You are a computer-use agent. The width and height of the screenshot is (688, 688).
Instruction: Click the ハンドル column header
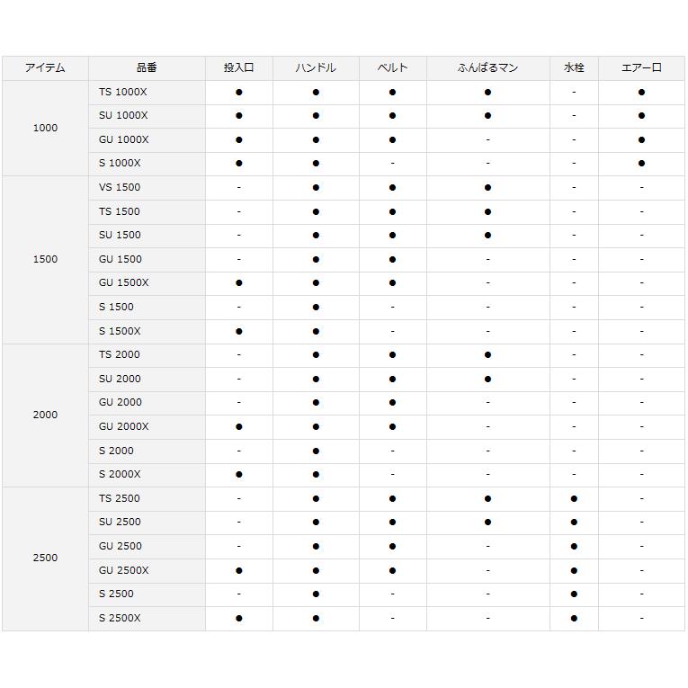click(x=316, y=68)
